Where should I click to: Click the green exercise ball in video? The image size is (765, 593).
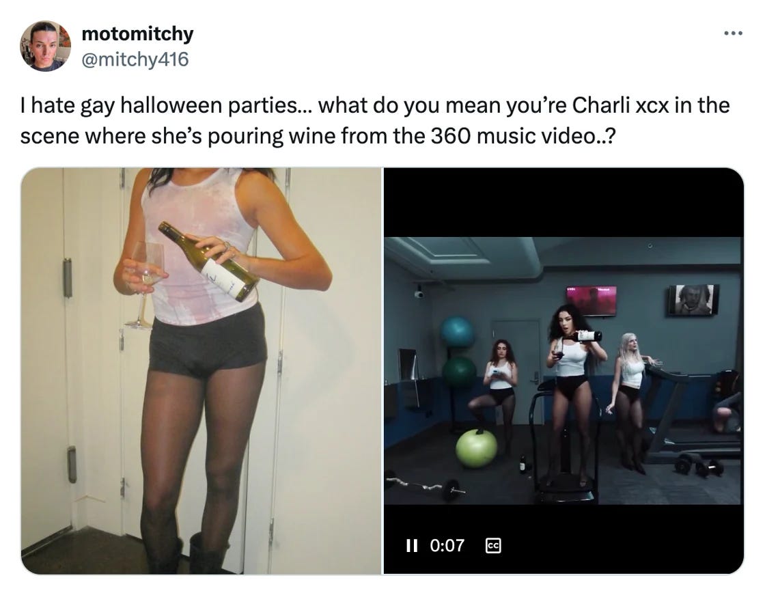coord(476,448)
